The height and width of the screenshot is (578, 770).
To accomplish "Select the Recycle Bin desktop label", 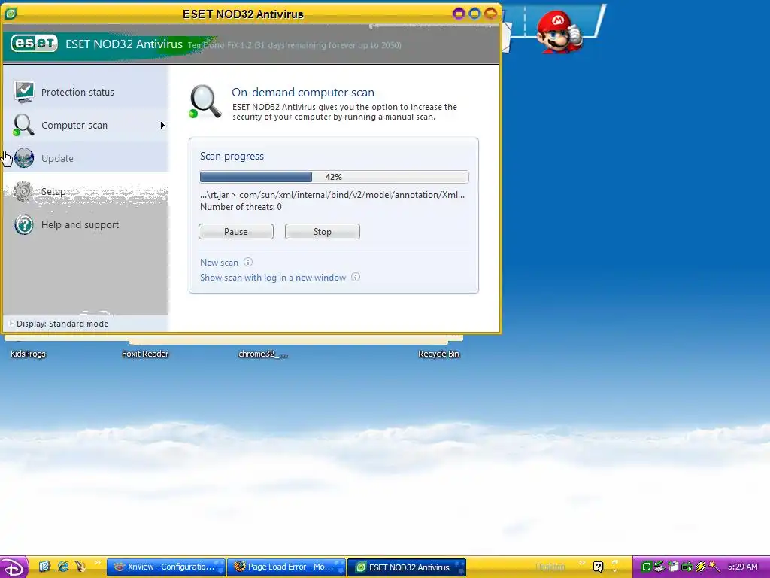I will click(438, 354).
